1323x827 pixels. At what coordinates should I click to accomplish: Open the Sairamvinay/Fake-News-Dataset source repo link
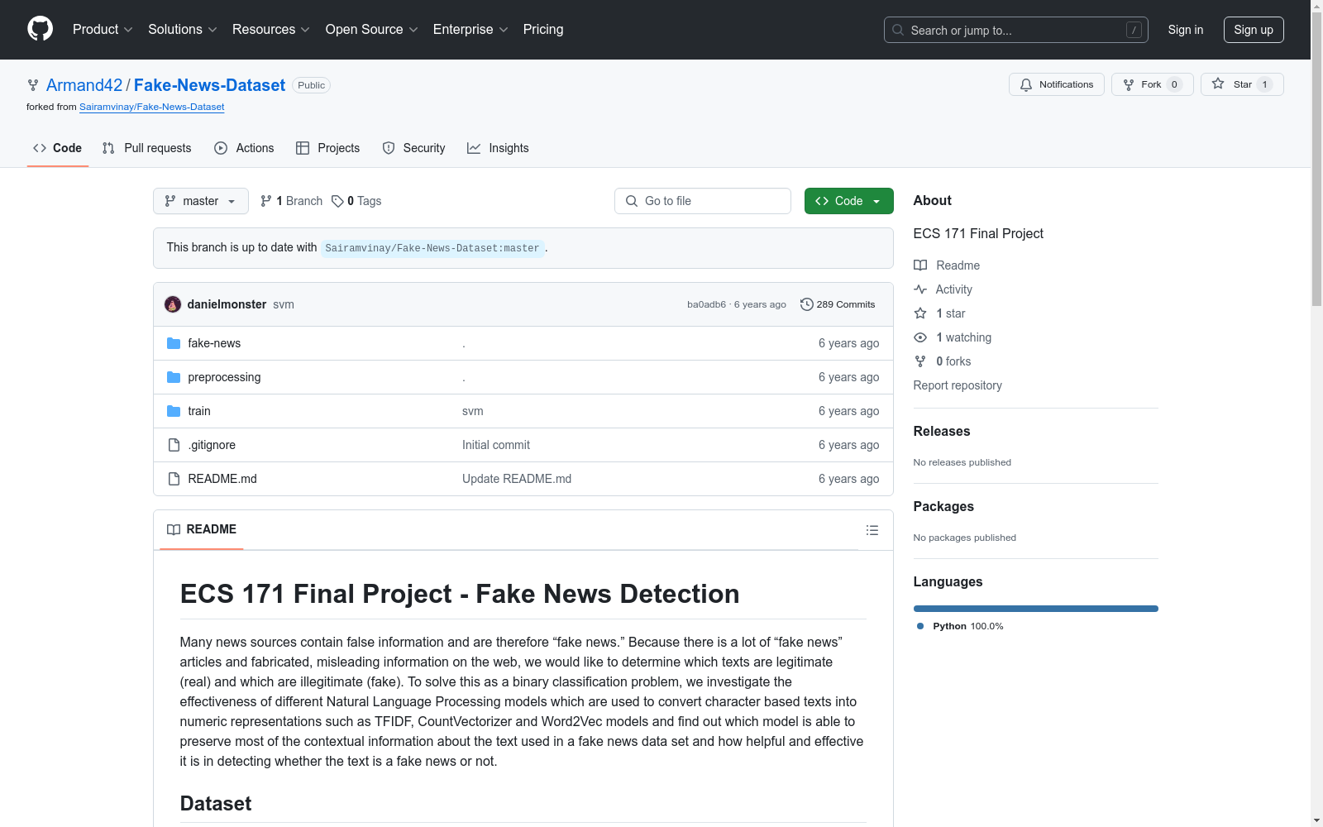tap(152, 107)
